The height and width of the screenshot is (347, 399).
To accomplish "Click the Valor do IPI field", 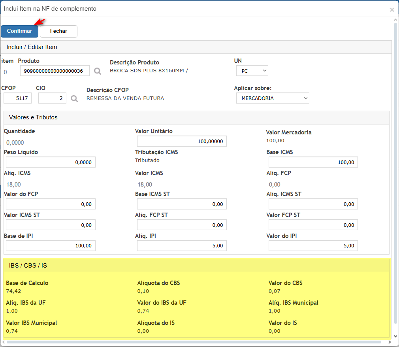I will (x=313, y=245).
